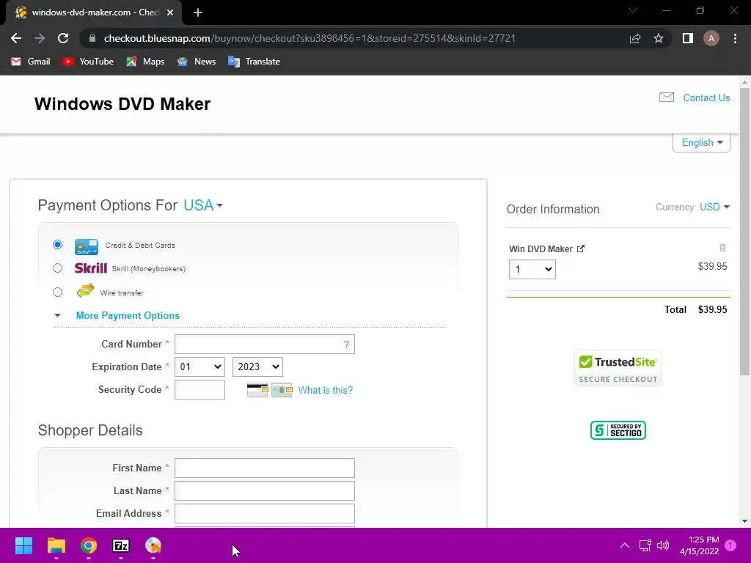
Task: Click the Skrill logo
Action: pyautogui.click(x=90, y=268)
